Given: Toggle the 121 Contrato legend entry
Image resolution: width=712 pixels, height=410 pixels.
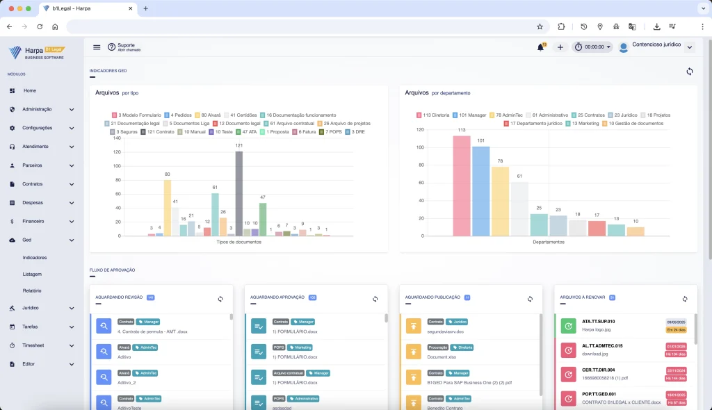Looking at the screenshot, I should pos(157,131).
